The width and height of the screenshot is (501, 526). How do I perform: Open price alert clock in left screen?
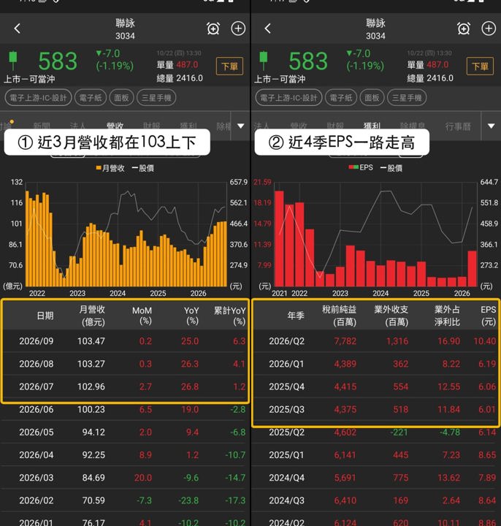pos(213,28)
